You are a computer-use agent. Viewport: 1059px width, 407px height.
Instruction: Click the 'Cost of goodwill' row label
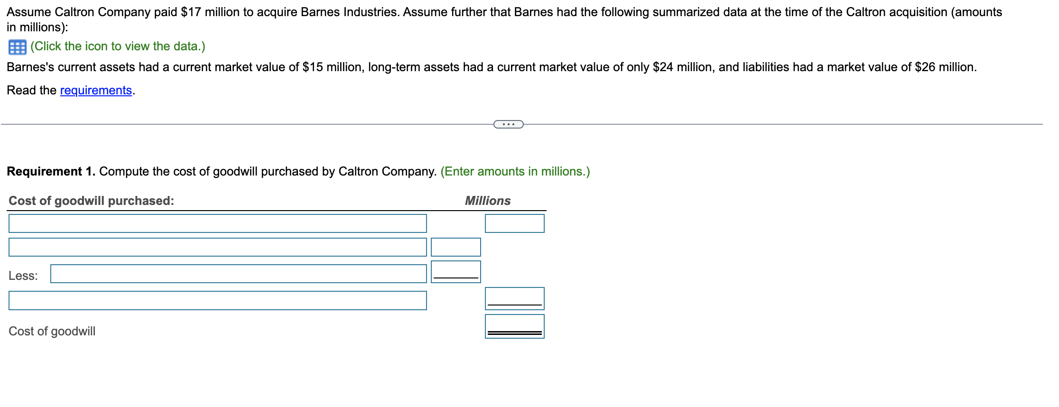click(x=52, y=331)
